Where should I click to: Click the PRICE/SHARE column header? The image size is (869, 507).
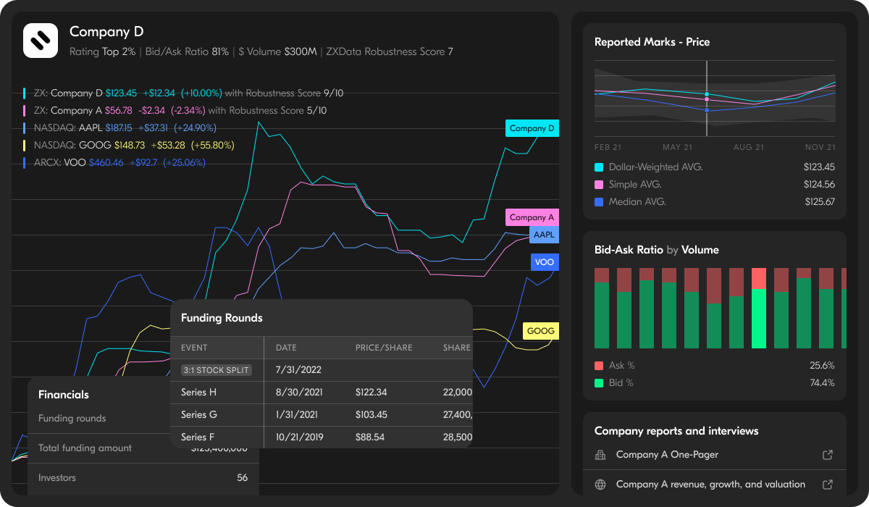tap(384, 348)
